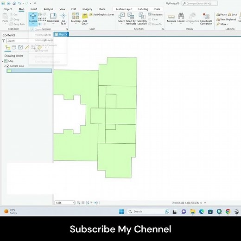Image resolution: width=241 pixels, height=241 pixels.
Task: Click the Save project icon
Action: point(14,3)
